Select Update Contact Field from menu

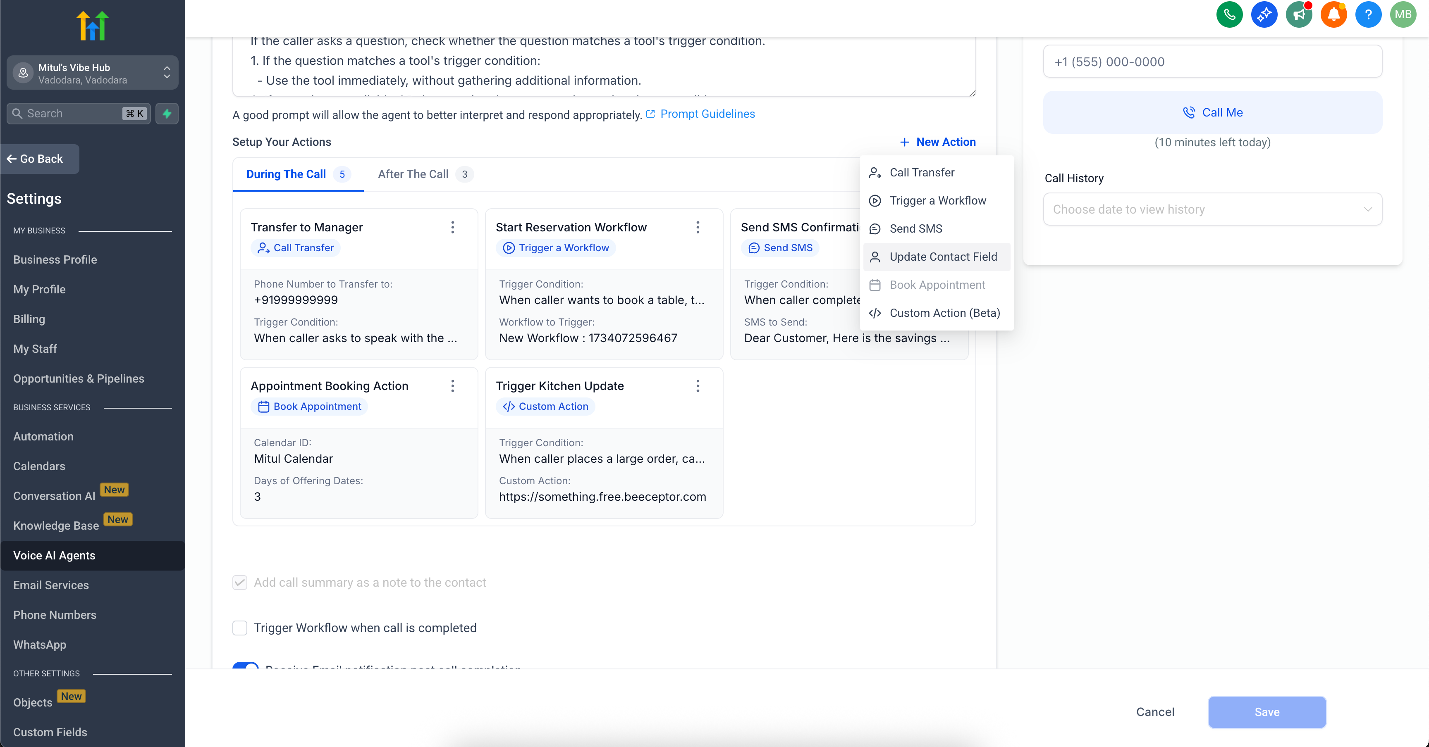[x=942, y=257]
